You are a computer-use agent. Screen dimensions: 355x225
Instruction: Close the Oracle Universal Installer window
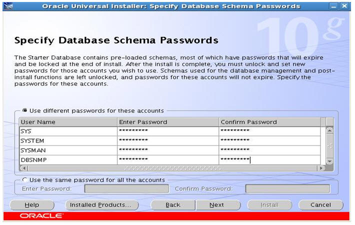(344, 6)
